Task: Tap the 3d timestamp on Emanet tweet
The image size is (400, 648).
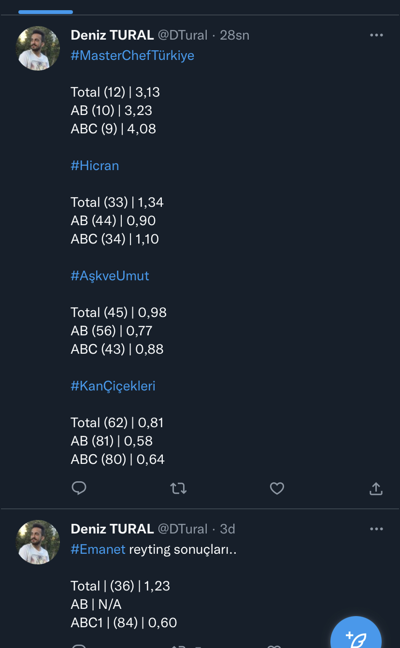Action: [228, 529]
